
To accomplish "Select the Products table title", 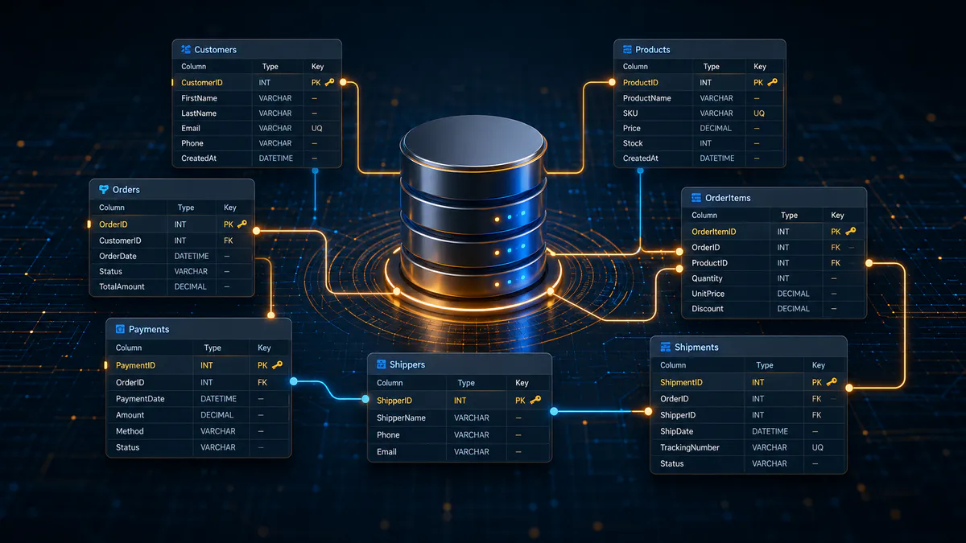I will pyautogui.click(x=653, y=50).
